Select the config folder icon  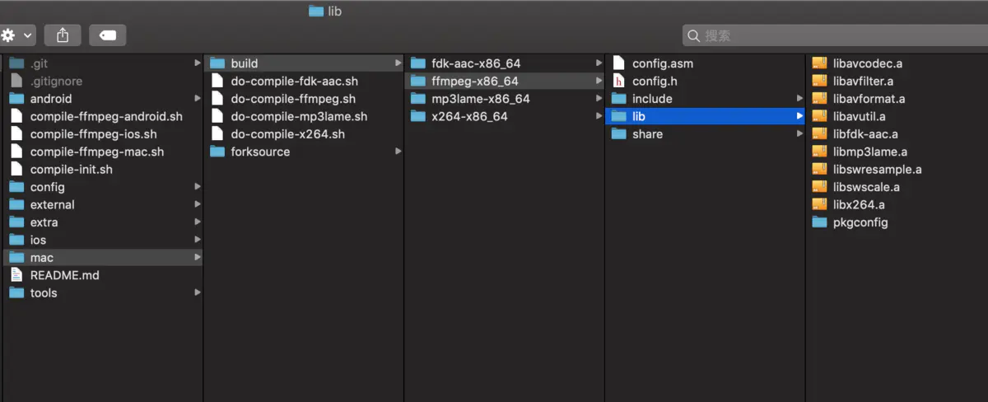tap(16, 187)
